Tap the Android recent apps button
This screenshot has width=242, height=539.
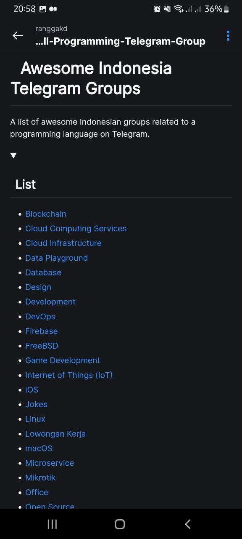click(x=52, y=524)
